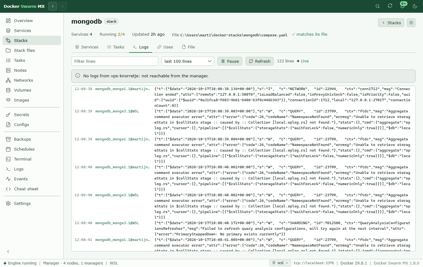Click the Docker Swarm MX logo

coord(24,6)
